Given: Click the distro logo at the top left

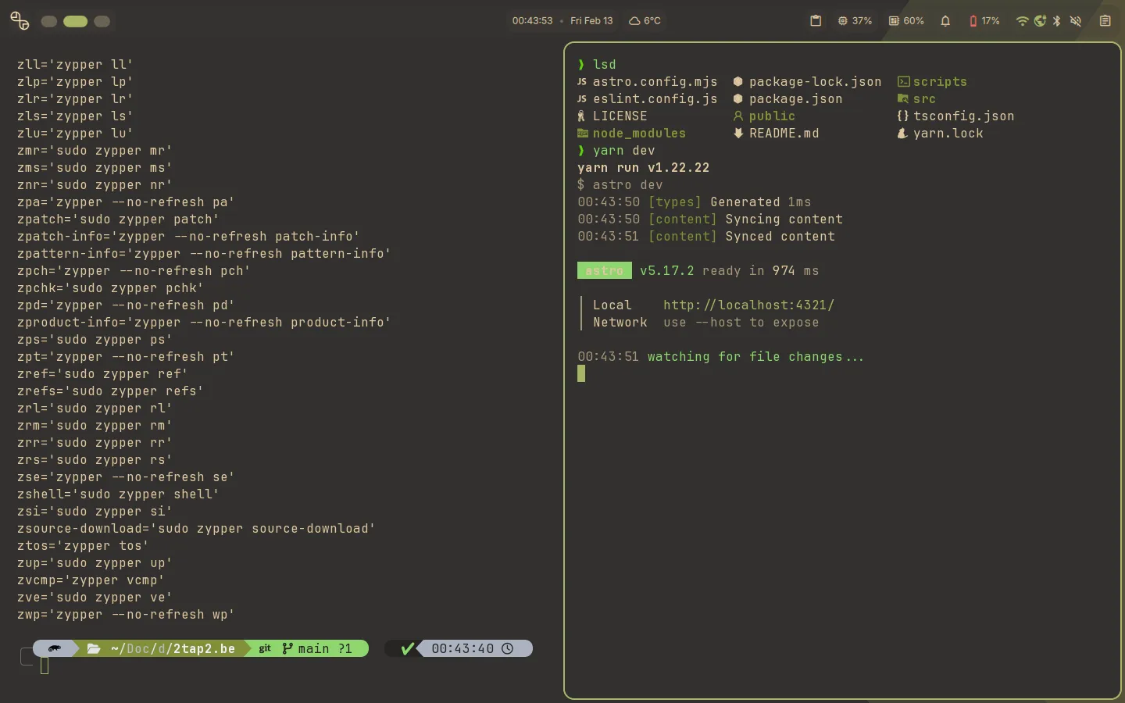Looking at the screenshot, I should 19,21.
